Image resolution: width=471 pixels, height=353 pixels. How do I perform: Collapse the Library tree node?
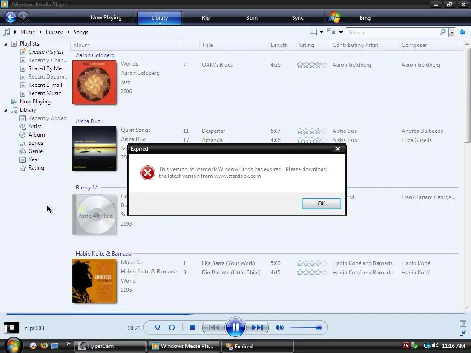click(x=6, y=110)
